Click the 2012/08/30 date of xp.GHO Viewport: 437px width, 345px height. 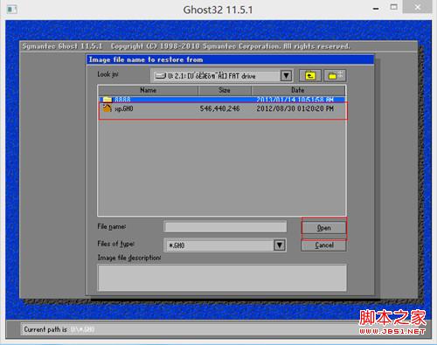pyautogui.click(x=295, y=108)
